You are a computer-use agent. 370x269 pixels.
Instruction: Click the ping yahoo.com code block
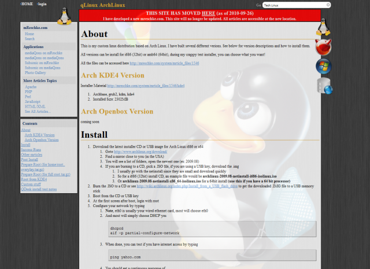(212, 255)
